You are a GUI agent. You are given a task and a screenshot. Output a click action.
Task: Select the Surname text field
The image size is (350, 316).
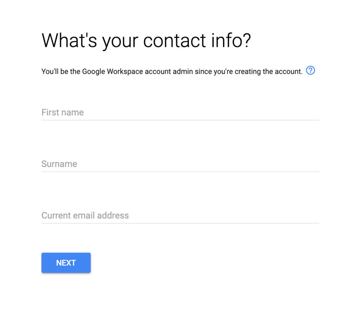180,164
